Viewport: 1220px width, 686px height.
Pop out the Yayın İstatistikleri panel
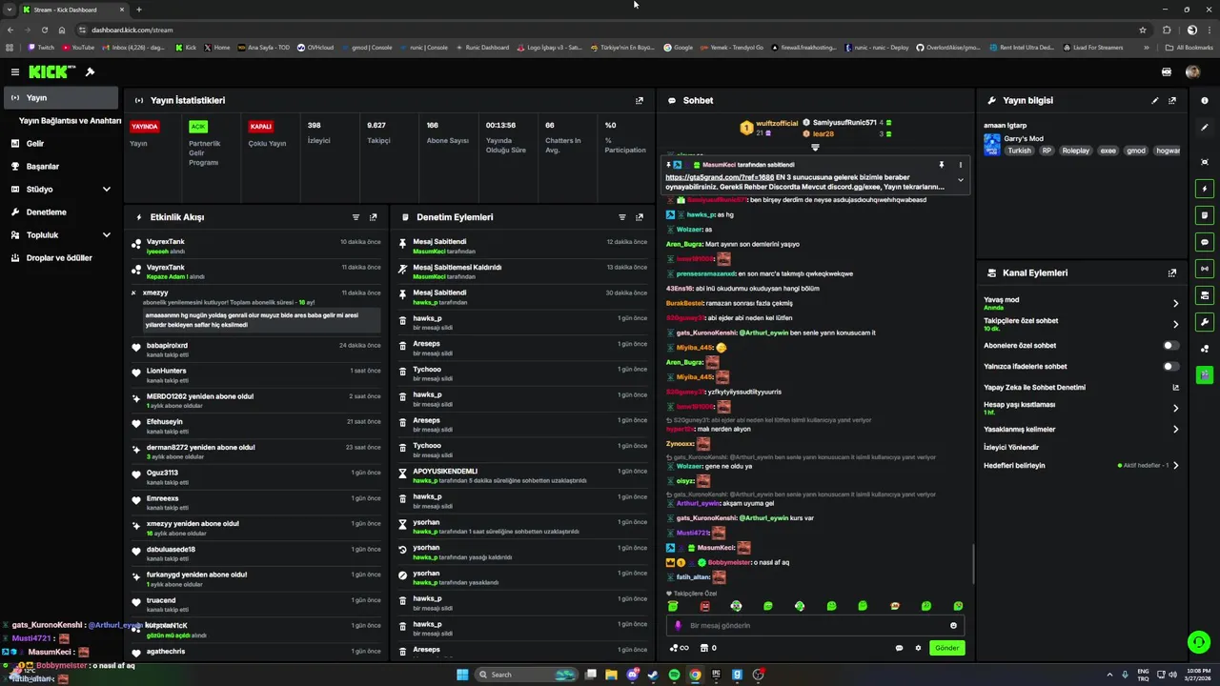point(640,100)
